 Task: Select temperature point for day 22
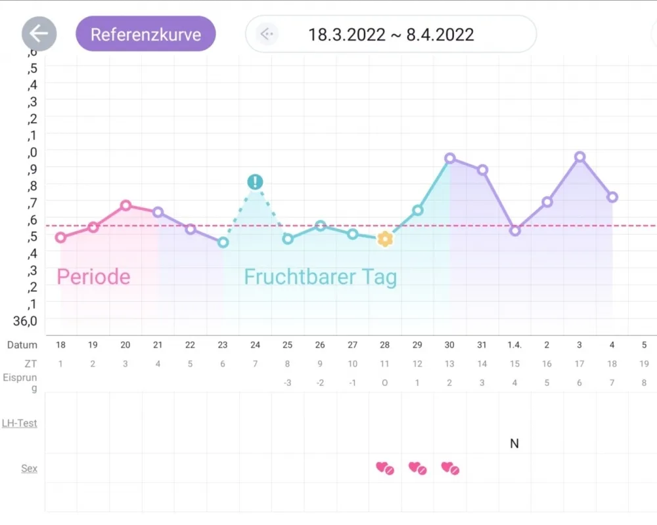tap(191, 229)
